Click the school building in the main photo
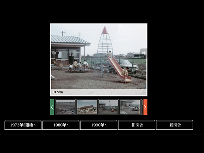Viewport: 204px width, 153px height. point(69,49)
